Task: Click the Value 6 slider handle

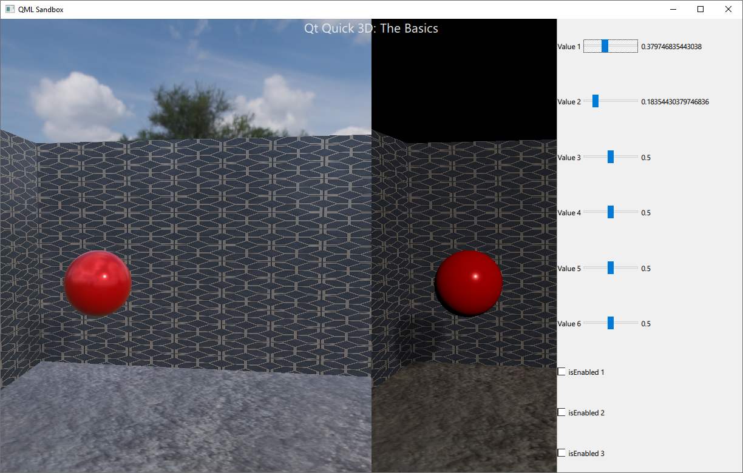Action: pyautogui.click(x=611, y=324)
